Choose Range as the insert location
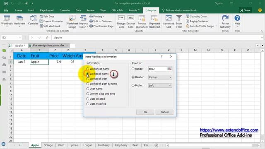This screenshot has width=265, height=149. 137,69
